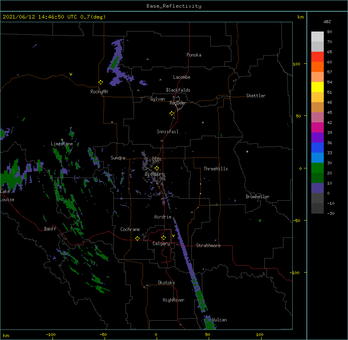The image size is (348, 340).
Task: Click the green radar echo near Vulcan
Action: click(210, 324)
